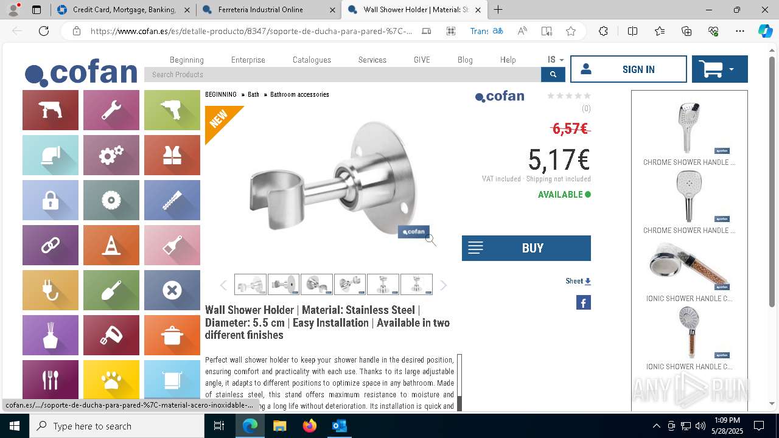This screenshot has height=438, width=779.
Task: Go to BEGINNING breadcrumb link
Action: 221,94
